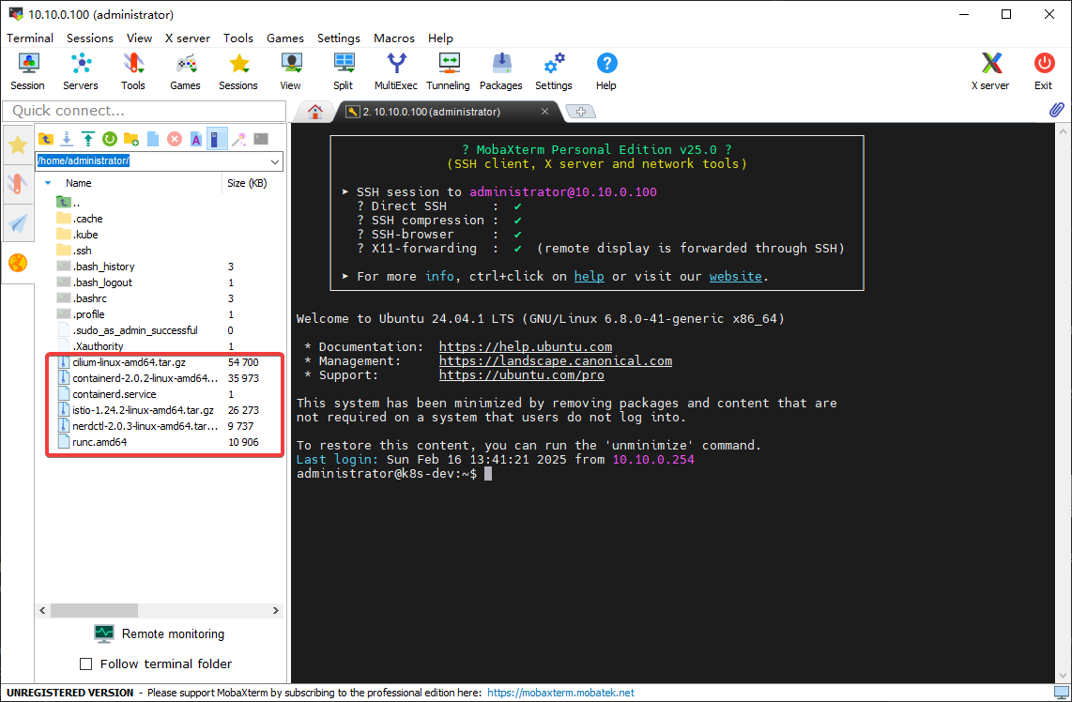Open the Games menu in menu bar
The image size is (1072, 702).
[285, 38]
